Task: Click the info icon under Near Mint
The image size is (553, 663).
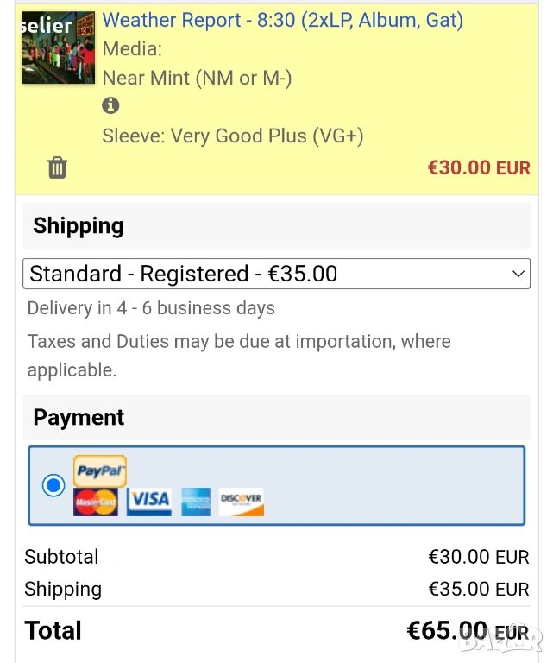Action: point(110,106)
